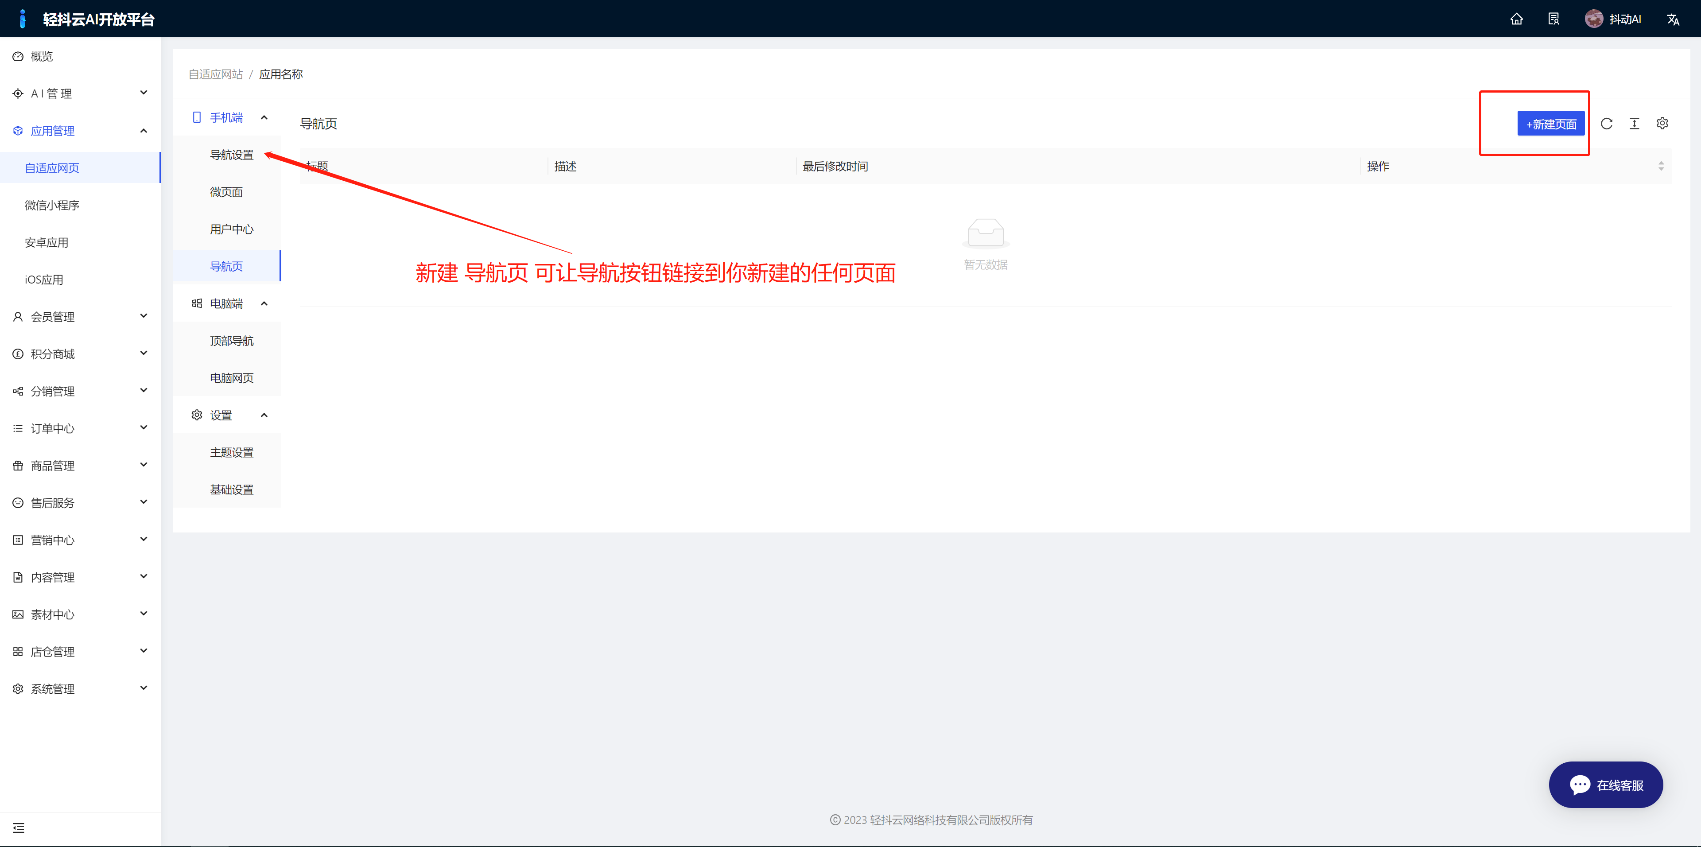Expand the 订单中心 chevron
The width and height of the screenshot is (1701, 847).
click(144, 428)
